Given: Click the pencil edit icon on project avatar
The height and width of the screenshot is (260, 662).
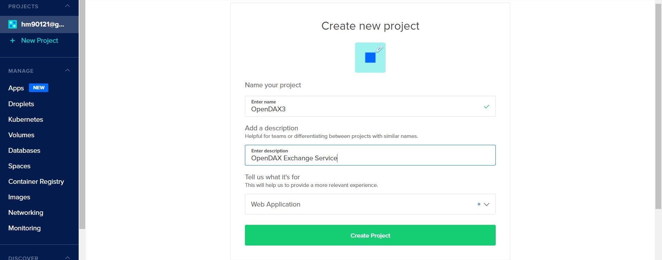Looking at the screenshot, I should 379,49.
